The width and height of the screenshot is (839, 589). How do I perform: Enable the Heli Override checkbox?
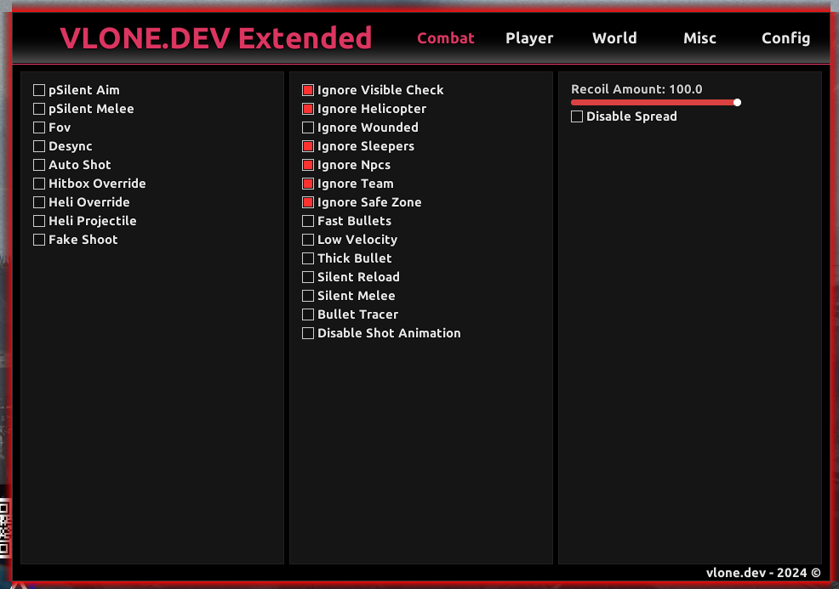click(39, 202)
